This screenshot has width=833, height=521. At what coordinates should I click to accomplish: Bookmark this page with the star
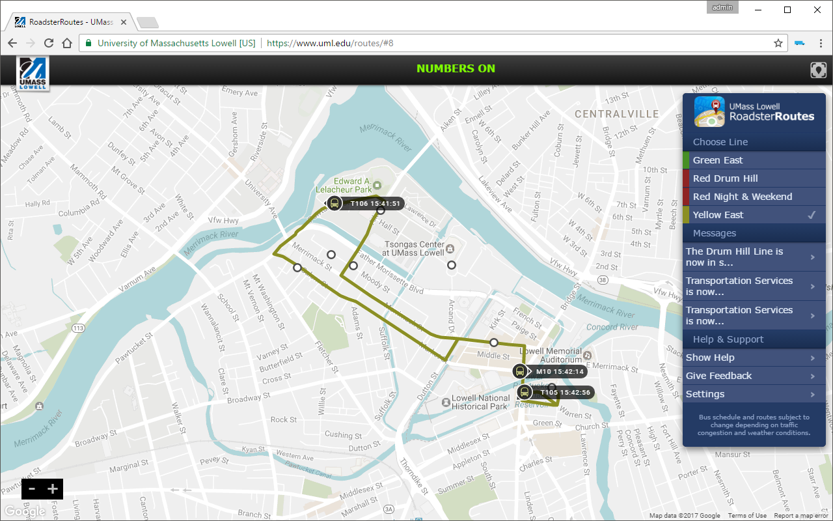[778, 43]
